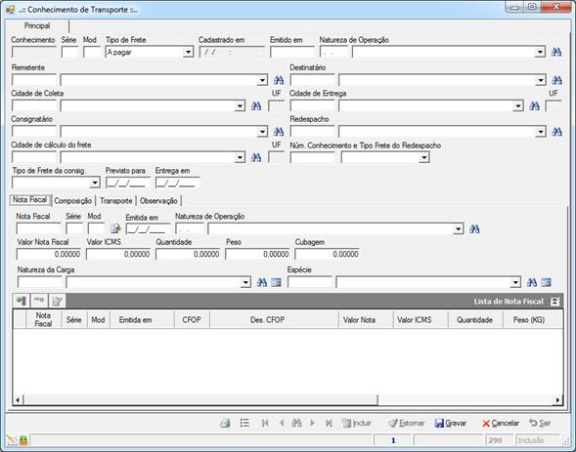This screenshot has width=576, height=452.
Task: Click the Entrega em date field
Action: point(178,183)
